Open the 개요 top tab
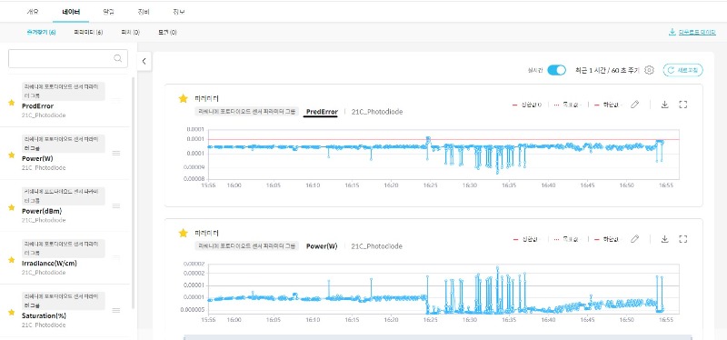The width and height of the screenshot is (727, 340). (x=33, y=12)
